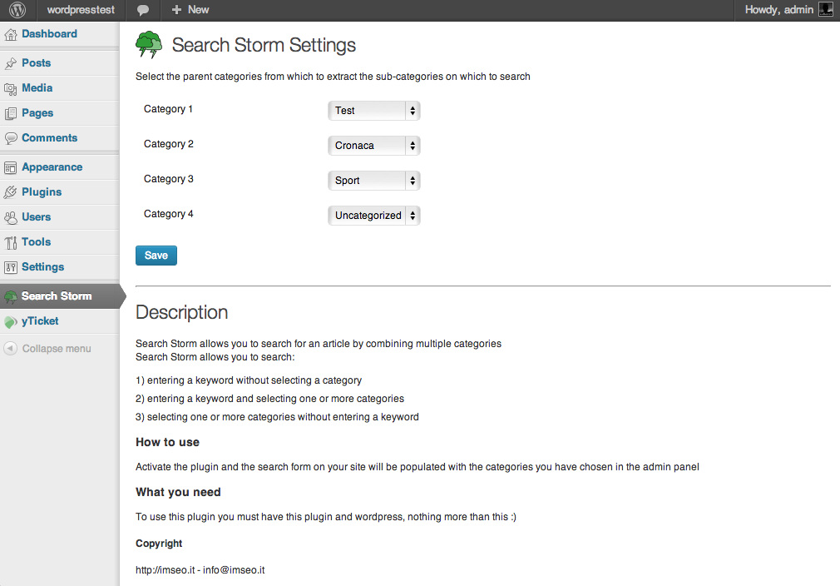Click the wordpresstest site name
Image resolution: width=840 pixels, height=586 pixels.
tap(81, 10)
